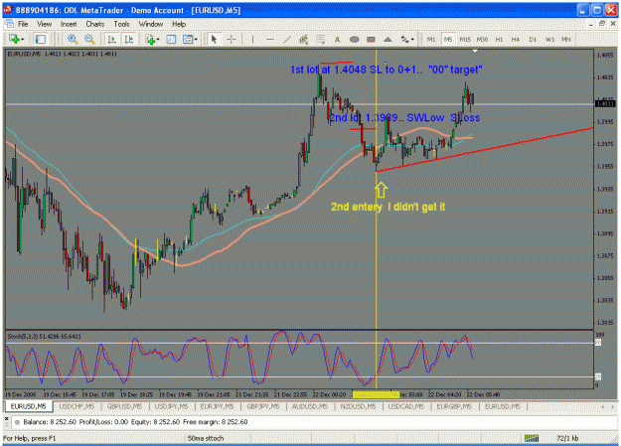Image resolution: width=621 pixels, height=446 pixels.
Task: Toggle Auto Scroll chart icon
Action: click(112, 39)
